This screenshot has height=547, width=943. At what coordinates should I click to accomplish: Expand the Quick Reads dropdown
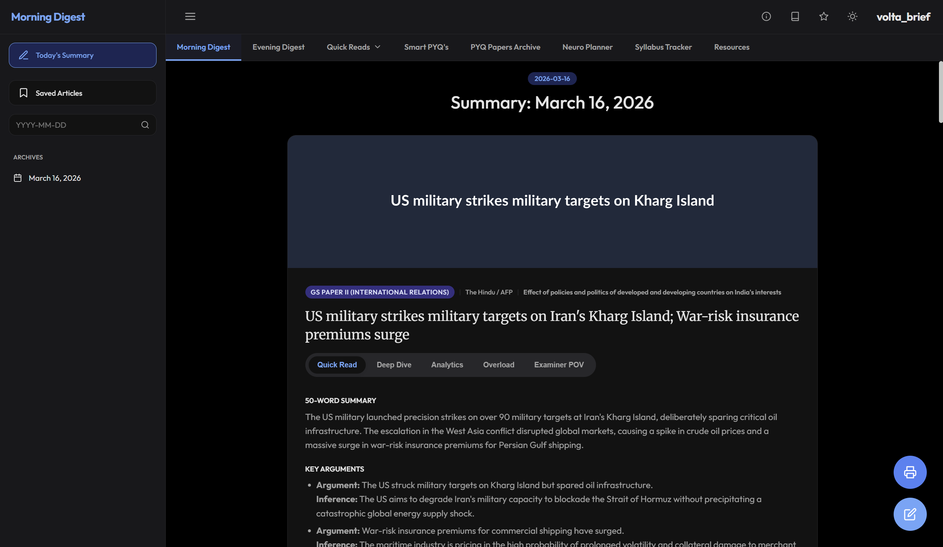click(353, 47)
